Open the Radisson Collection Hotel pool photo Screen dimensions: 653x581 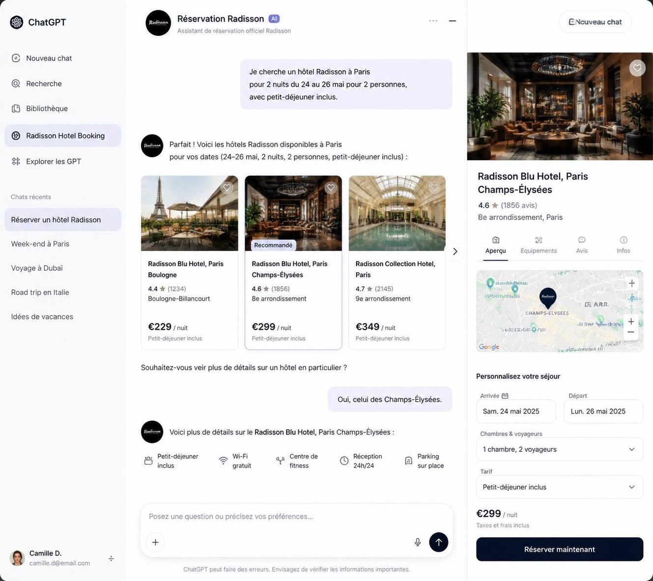(x=397, y=213)
